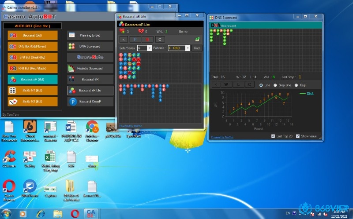
Task: Open the Opera Browser desktop icon
Action: 9,191
